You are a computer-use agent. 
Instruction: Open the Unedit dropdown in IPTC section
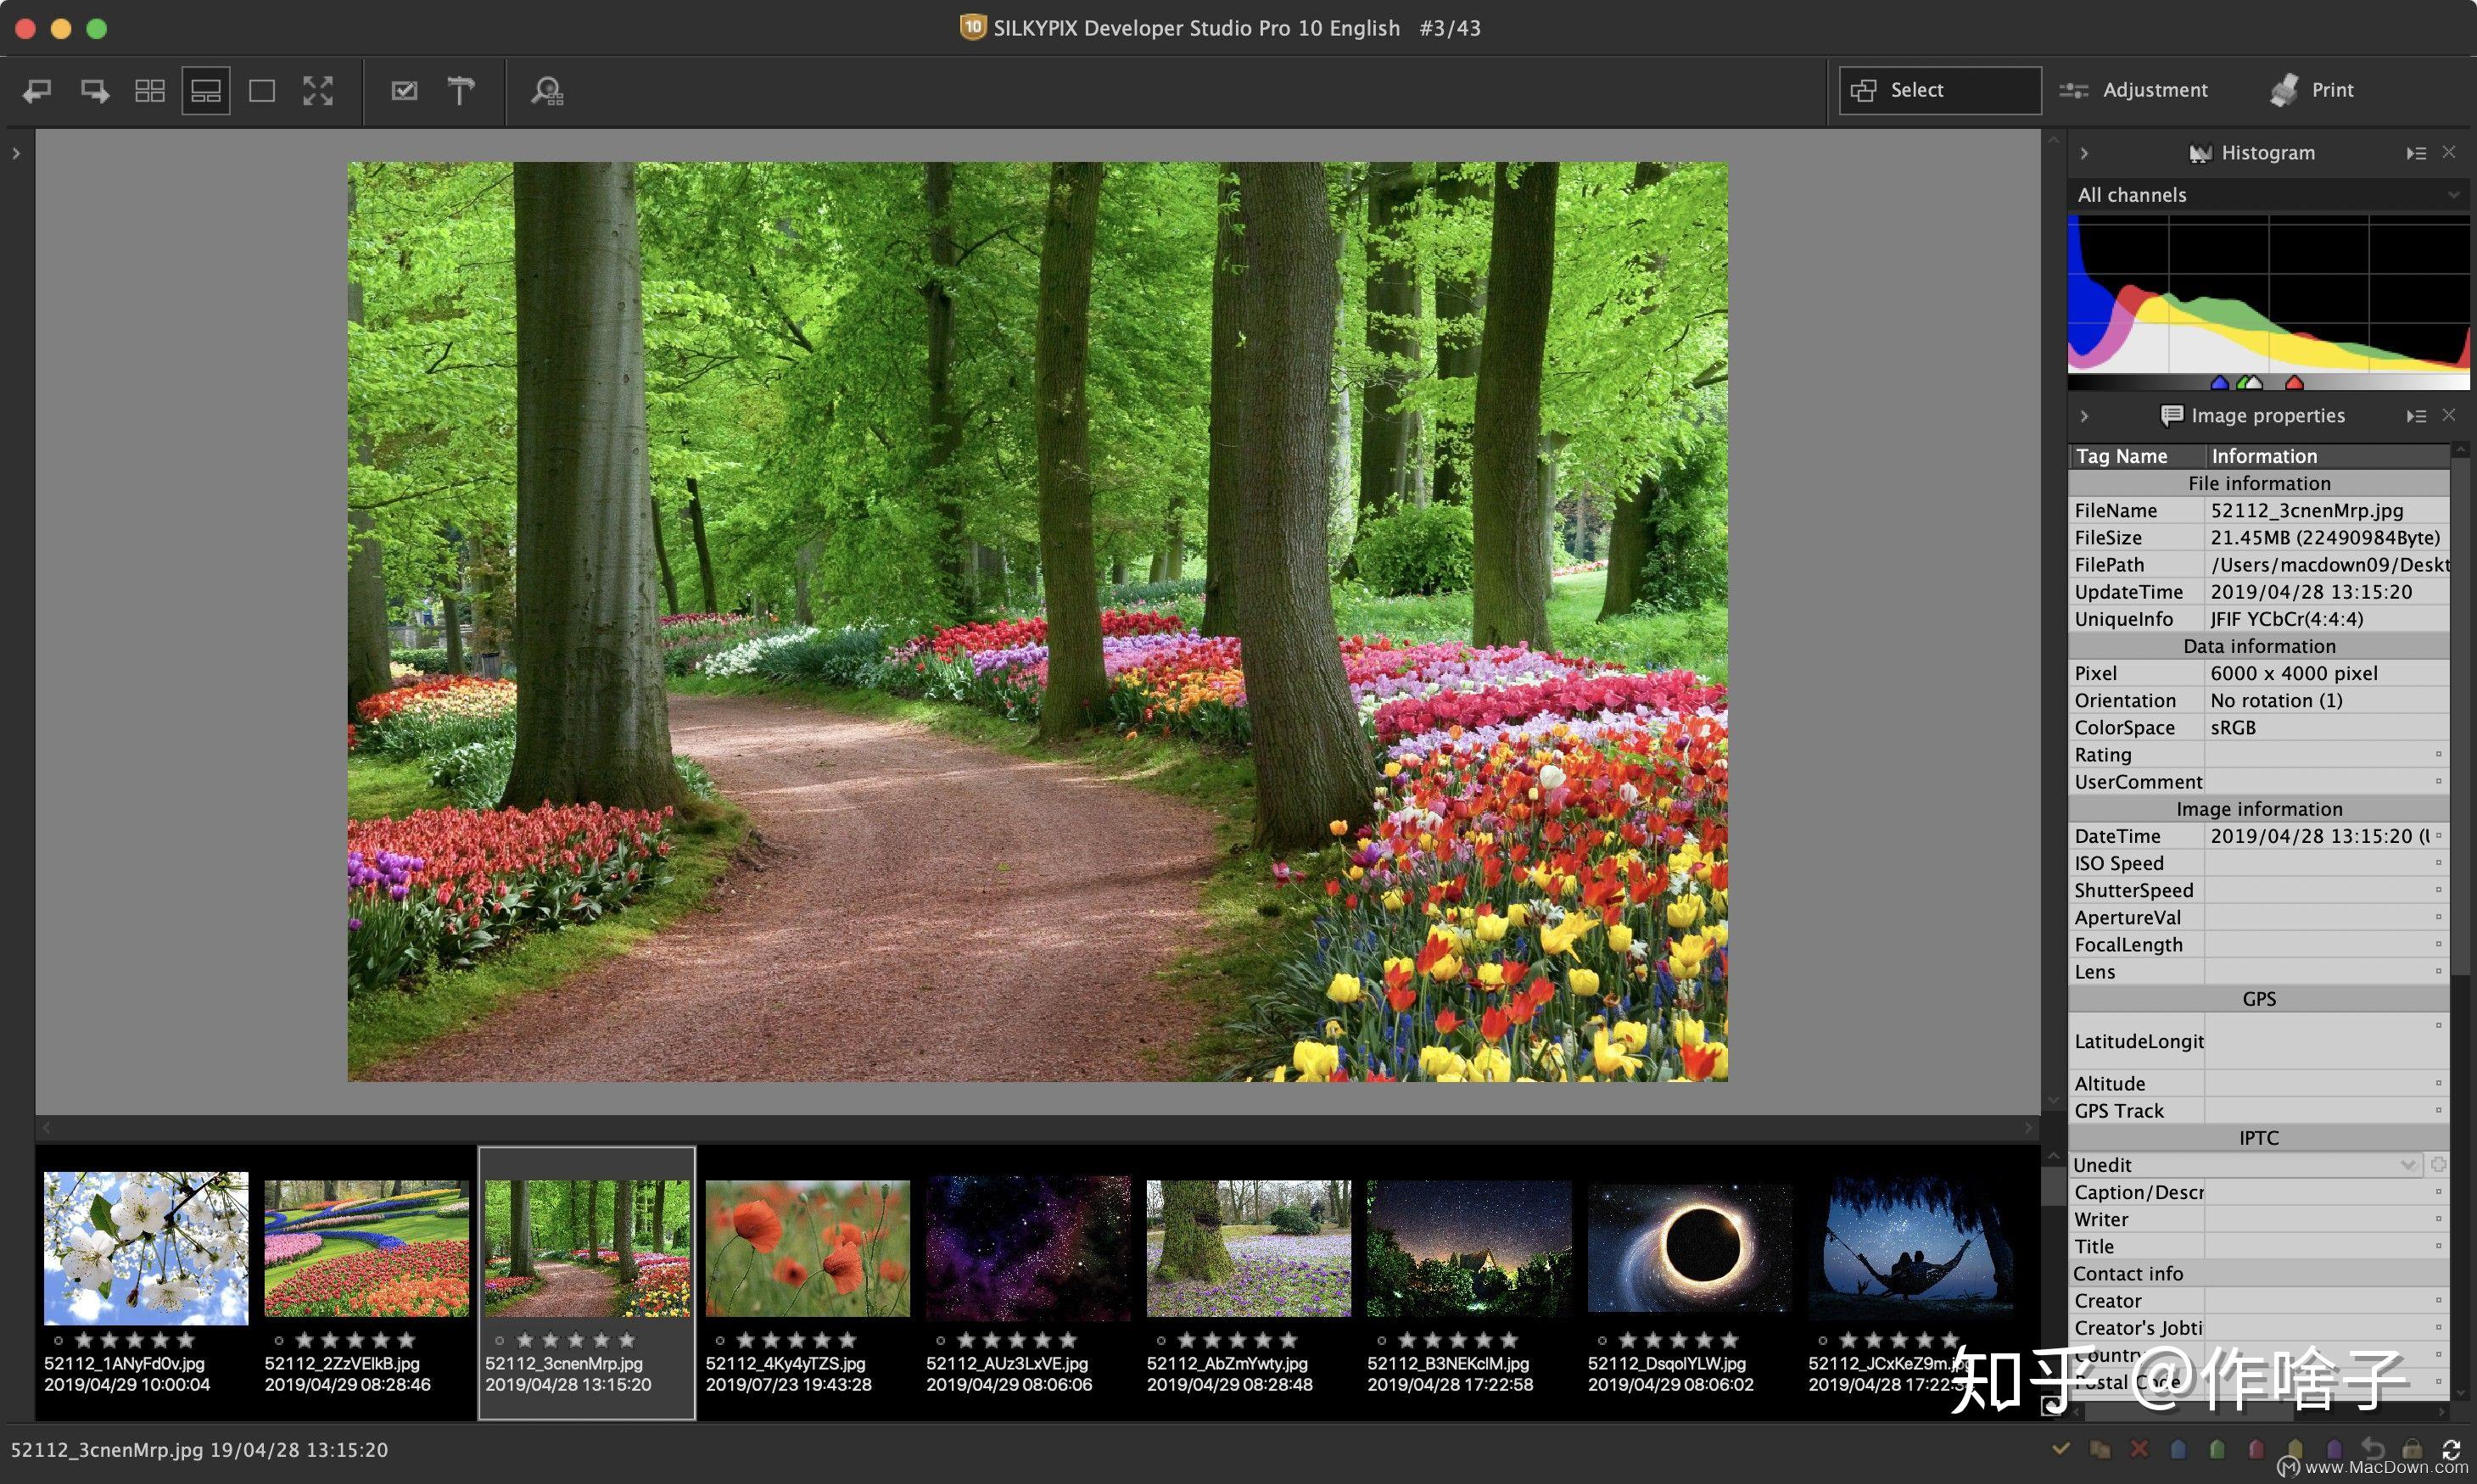point(2410,1164)
